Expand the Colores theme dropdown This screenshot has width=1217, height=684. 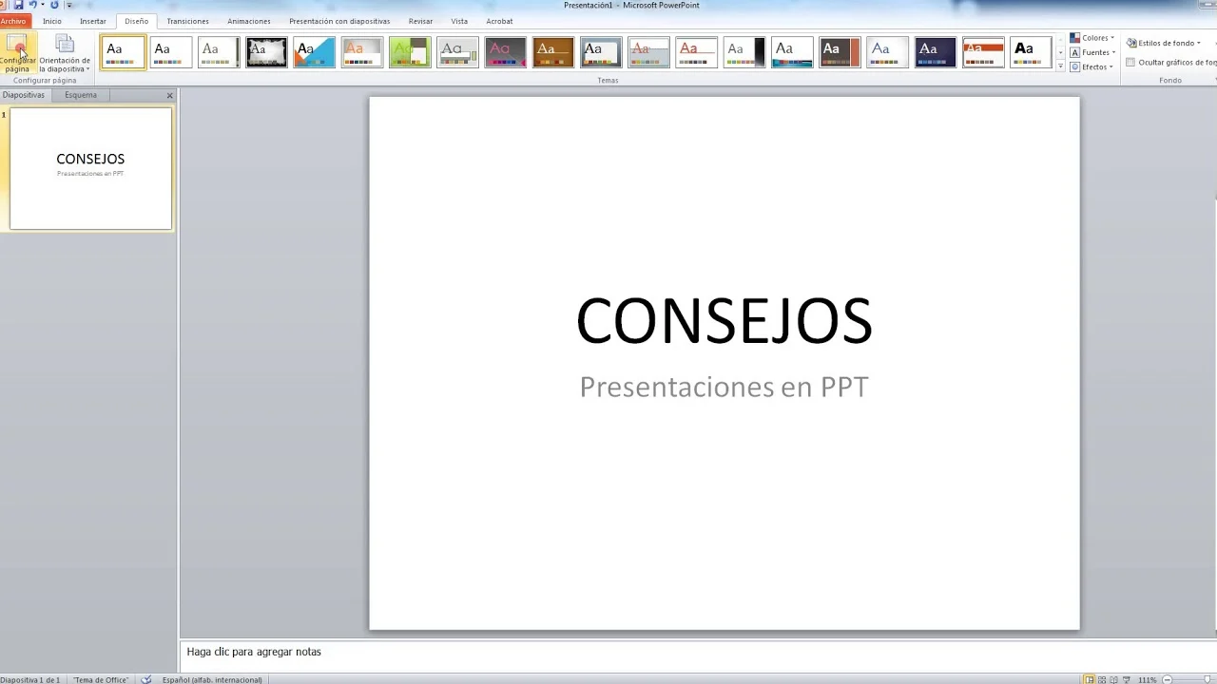(1093, 38)
